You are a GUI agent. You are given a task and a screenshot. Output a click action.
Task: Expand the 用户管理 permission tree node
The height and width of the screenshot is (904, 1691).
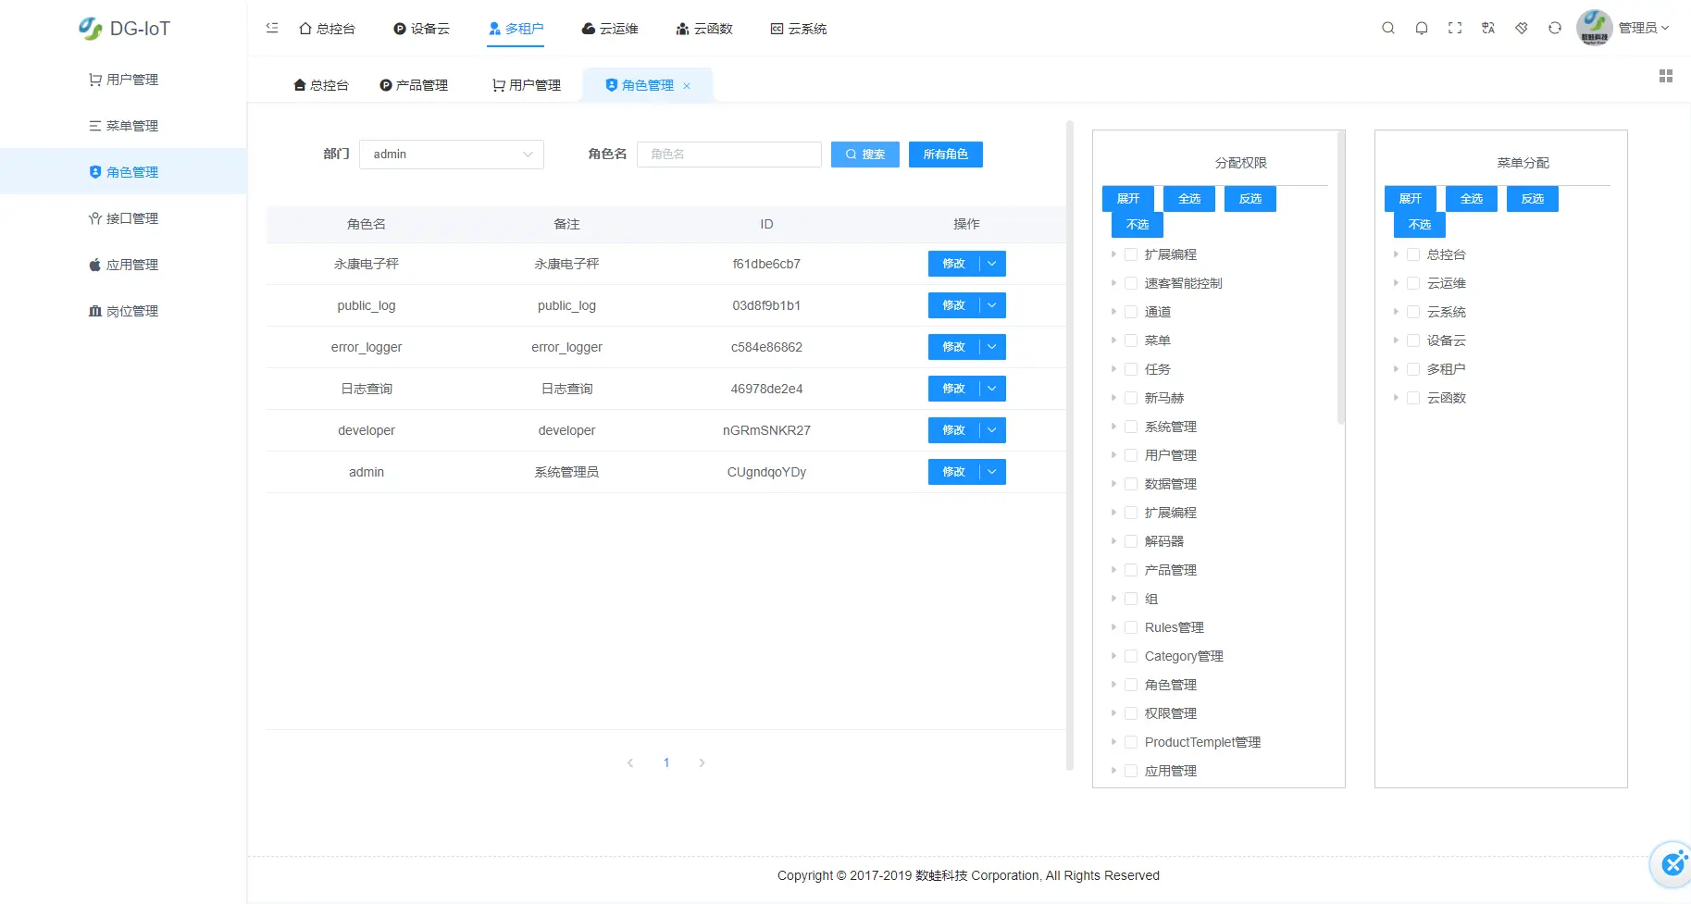click(x=1115, y=454)
